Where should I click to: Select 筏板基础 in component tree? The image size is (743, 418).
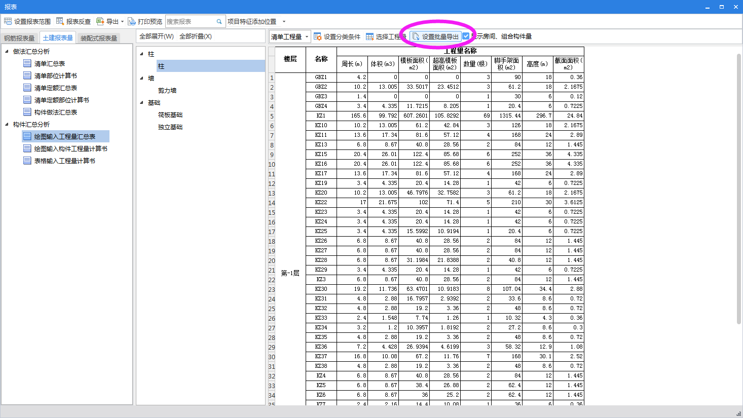170,115
